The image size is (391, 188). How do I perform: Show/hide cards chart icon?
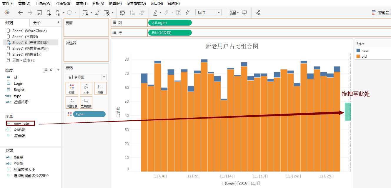[x=233, y=13]
